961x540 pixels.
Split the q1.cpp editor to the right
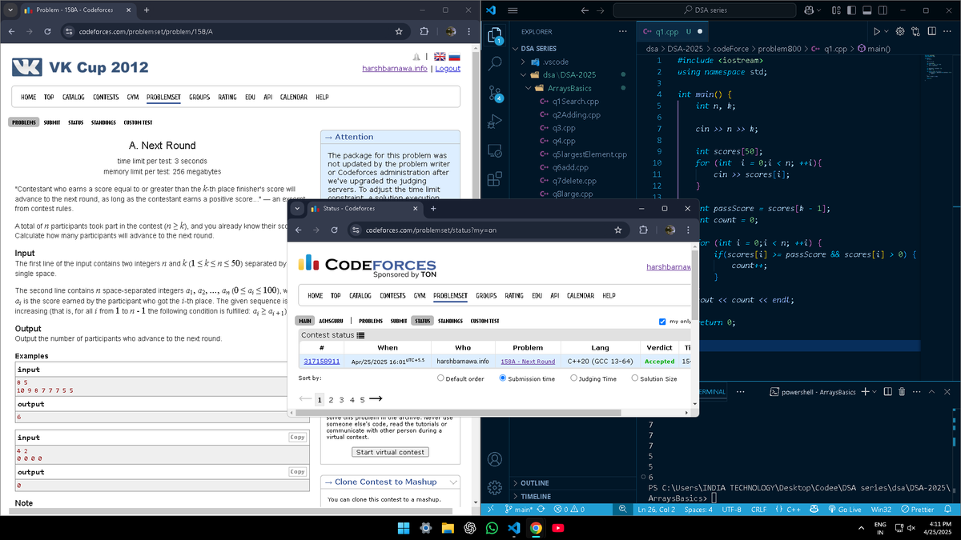(932, 31)
